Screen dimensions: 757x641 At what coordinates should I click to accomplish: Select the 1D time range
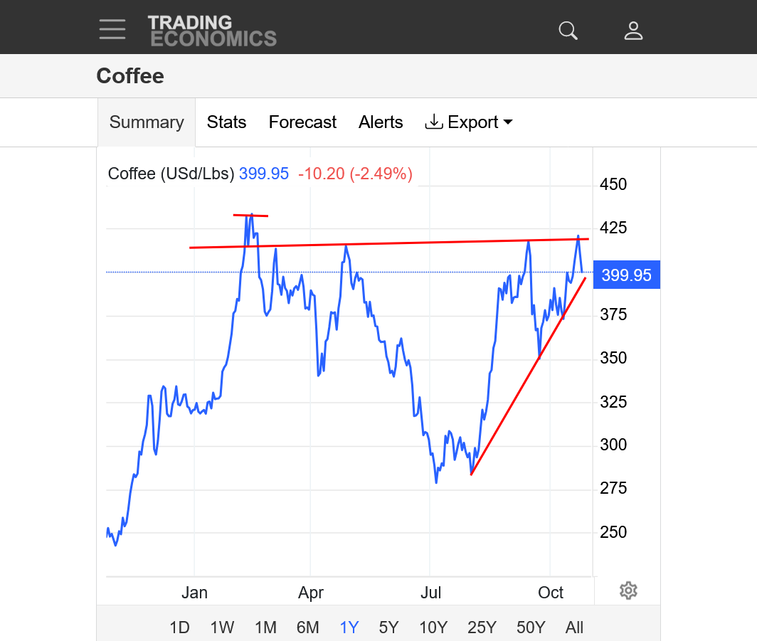(x=179, y=627)
